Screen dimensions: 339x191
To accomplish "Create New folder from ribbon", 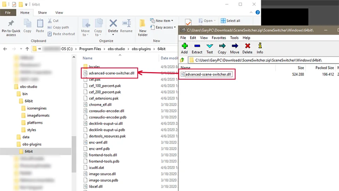I will 143,28.
